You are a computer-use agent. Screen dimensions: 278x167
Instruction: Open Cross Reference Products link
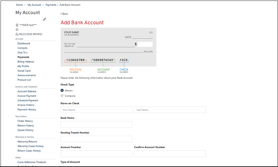click(x=32, y=162)
